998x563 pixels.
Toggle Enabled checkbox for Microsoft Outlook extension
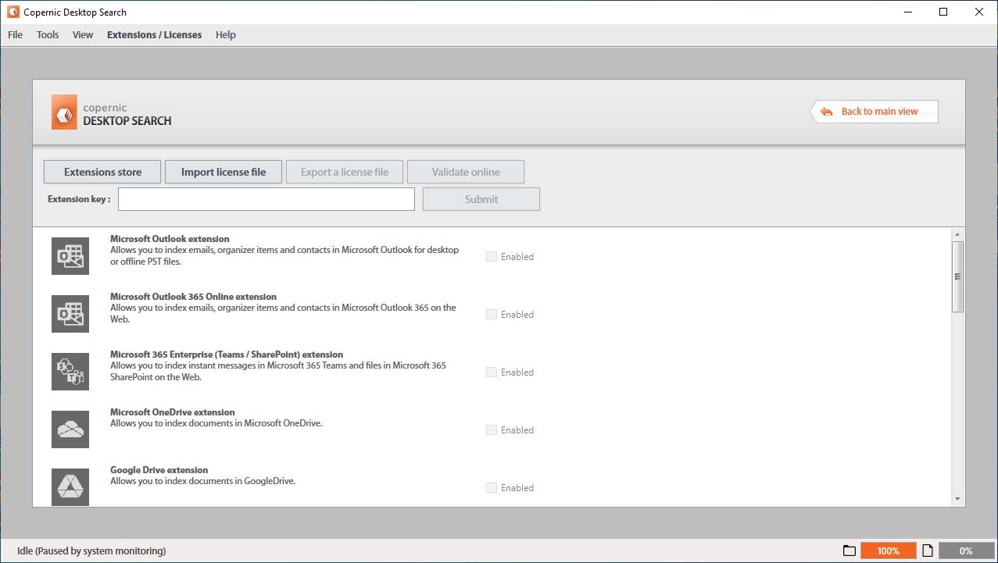(x=492, y=256)
